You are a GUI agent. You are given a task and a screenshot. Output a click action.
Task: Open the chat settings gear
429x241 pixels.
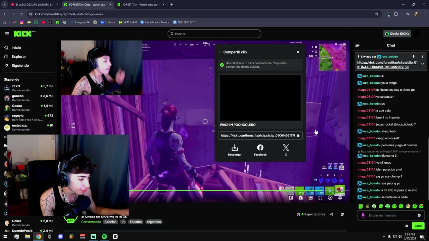[407, 226]
